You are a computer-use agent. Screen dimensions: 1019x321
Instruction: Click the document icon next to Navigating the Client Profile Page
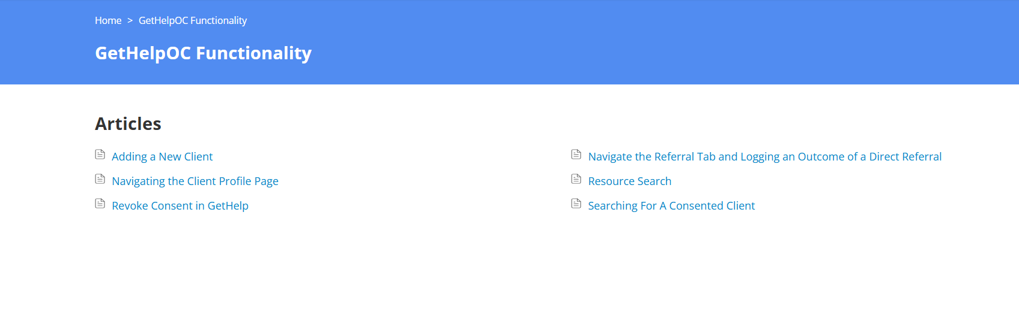pos(100,179)
